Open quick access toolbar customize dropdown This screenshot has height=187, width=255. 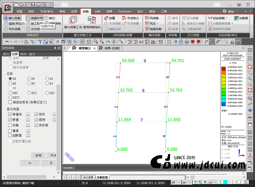point(51,5)
